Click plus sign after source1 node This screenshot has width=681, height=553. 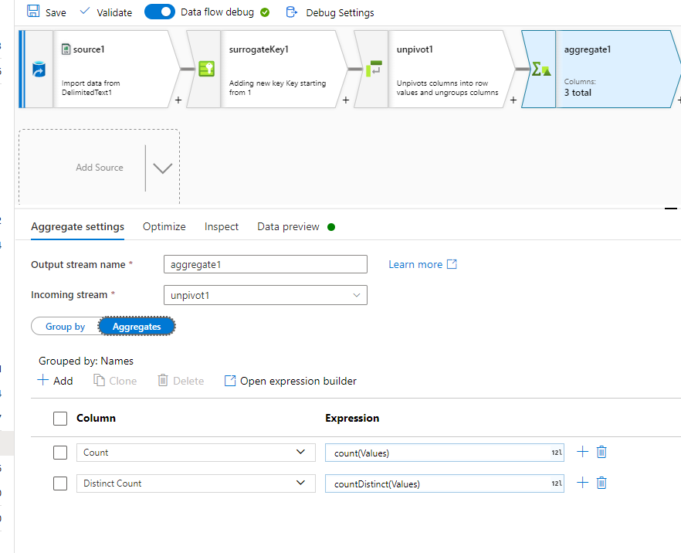point(178,100)
